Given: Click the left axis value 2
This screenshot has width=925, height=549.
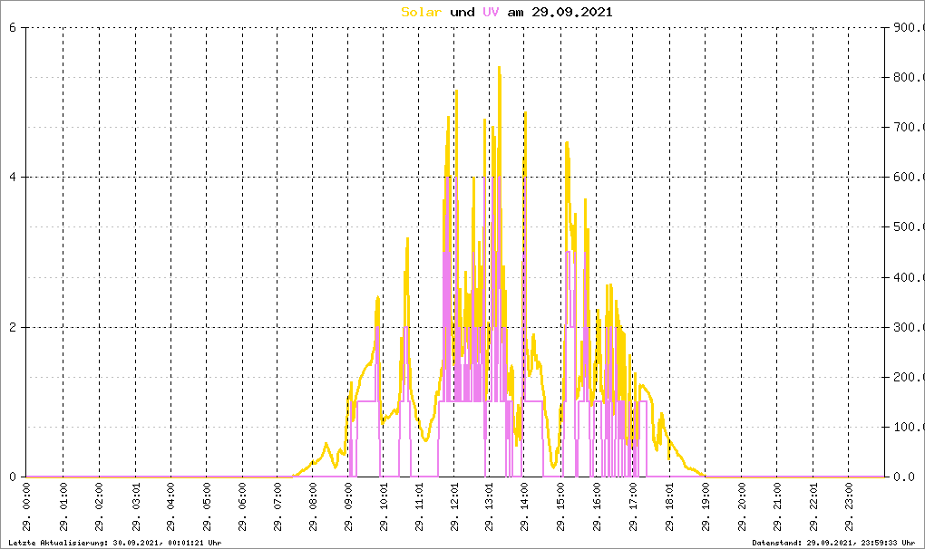Looking at the screenshot, I should [x=12, y=327].
